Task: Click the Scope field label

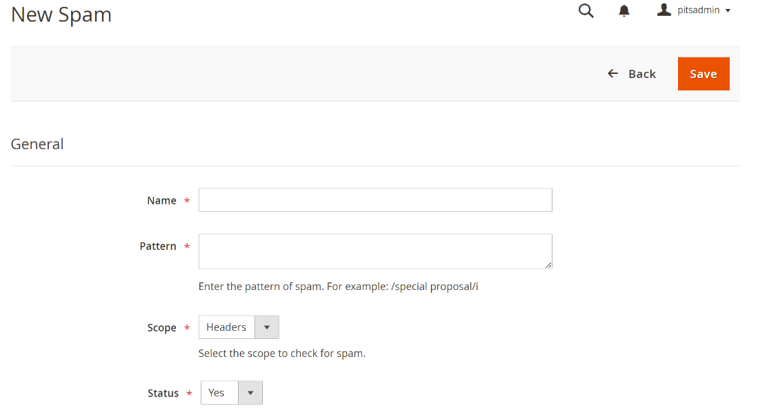Action: click(161, 327)
